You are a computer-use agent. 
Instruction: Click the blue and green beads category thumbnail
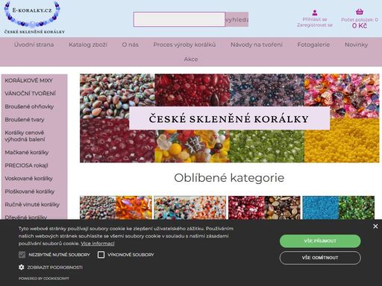[339, 208]
